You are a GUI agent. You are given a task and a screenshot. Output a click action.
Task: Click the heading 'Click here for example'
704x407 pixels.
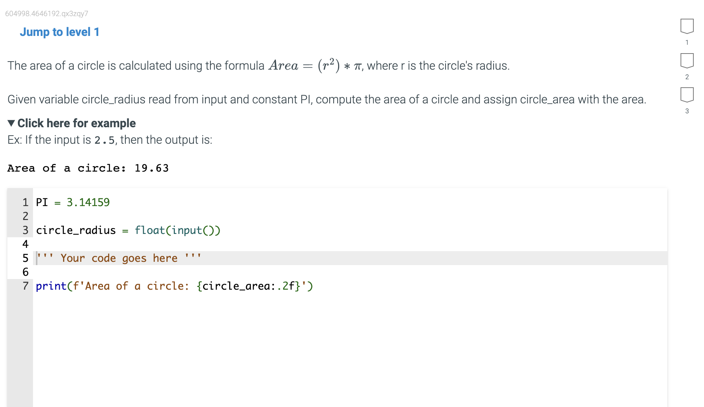coord(77,123)
